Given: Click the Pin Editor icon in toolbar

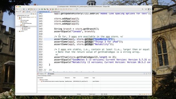Looking at the screenshot, I should coord(77,9).
